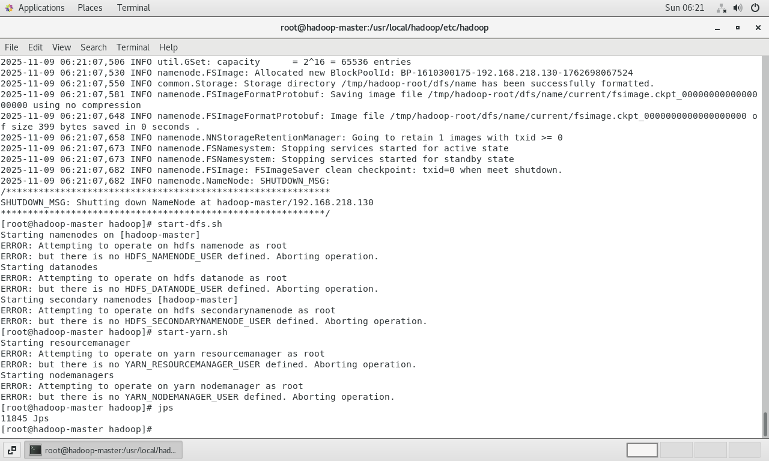Click 'HDFS_SECONDARYNAMENODE_USER' in the error line
Image resolution: width=769 pixels, height=461 pixels.
(198, 321)
